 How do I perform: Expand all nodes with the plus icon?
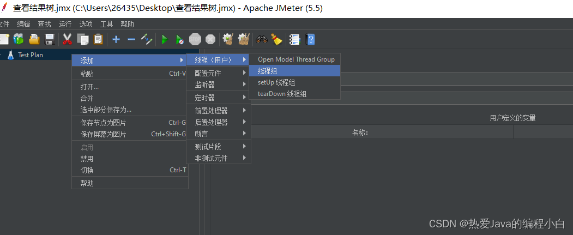[x=116, y=39]
